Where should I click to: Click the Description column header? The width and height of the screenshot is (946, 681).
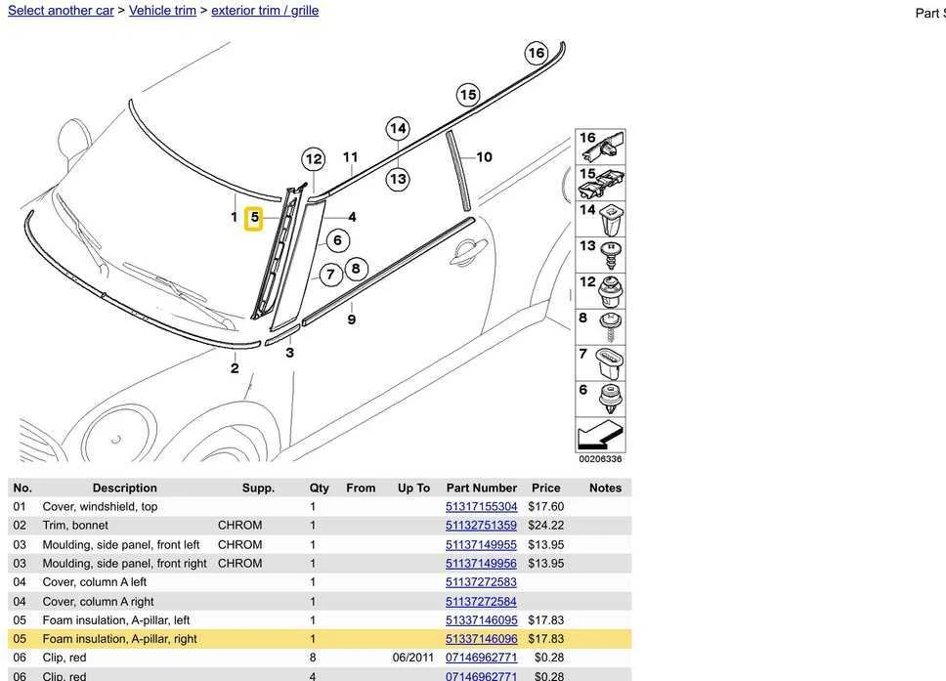click(125, 488)
